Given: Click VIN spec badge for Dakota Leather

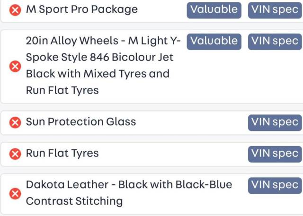Looking at the screenshot, I should pyautogui.click(x=275, y=186).
